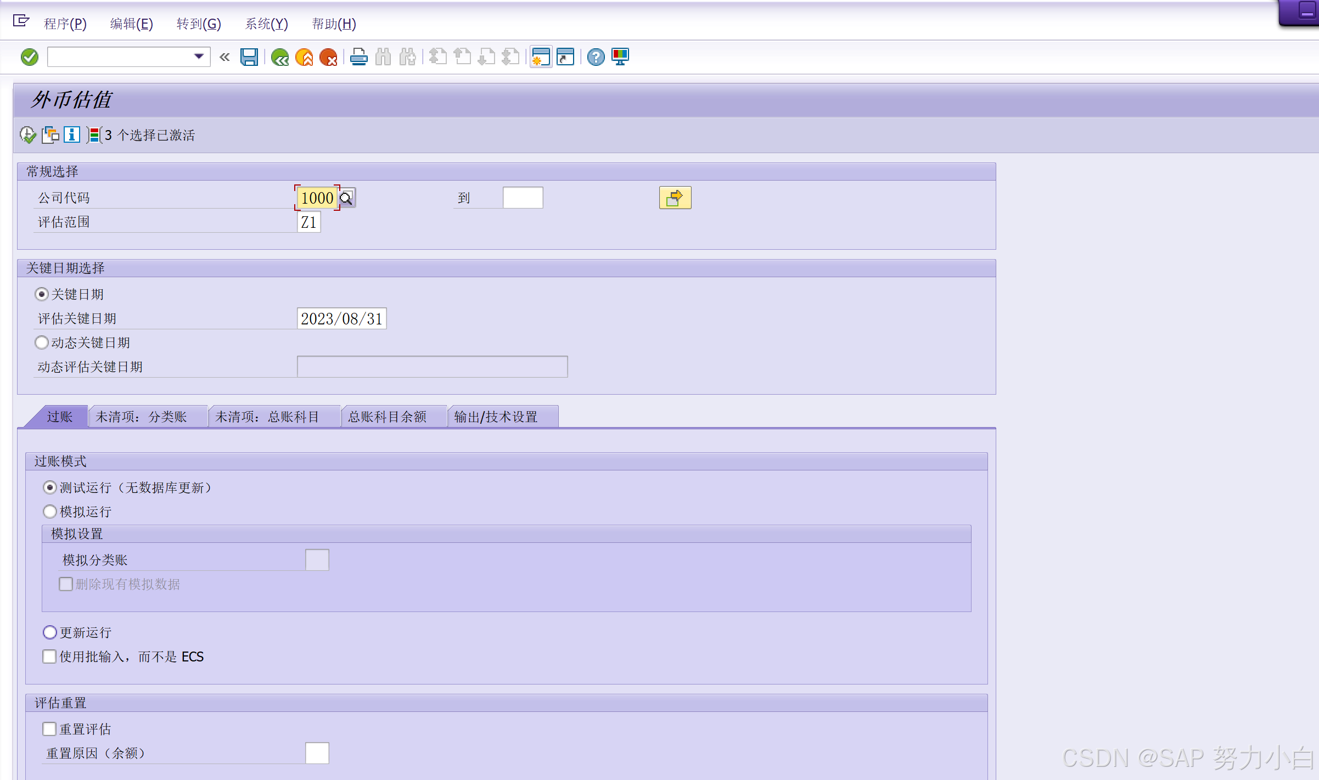Enable the 重置评估 checkbox
Screen dimensions: 1319x780
click(49, 730)
